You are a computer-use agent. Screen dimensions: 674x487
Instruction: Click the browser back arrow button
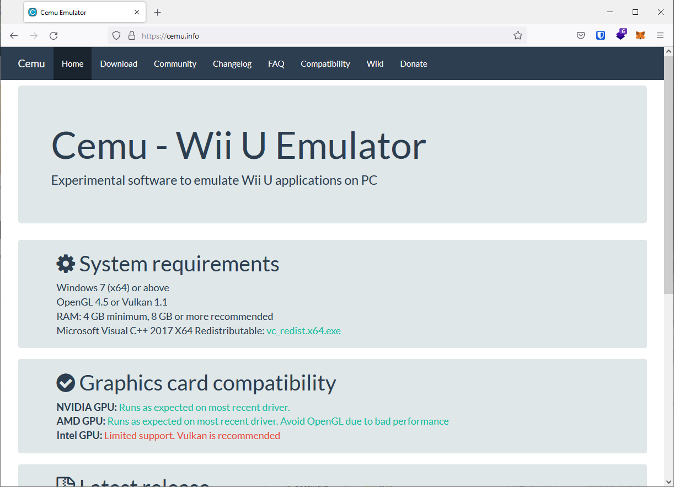click(14, 35)
